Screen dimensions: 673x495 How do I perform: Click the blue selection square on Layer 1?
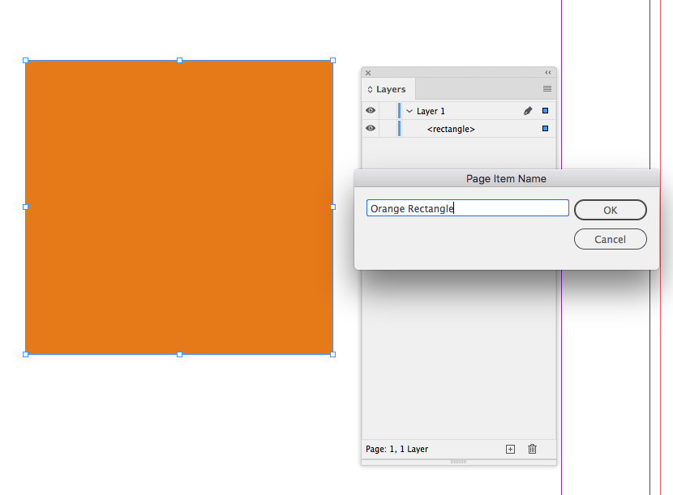pos(547,110)
